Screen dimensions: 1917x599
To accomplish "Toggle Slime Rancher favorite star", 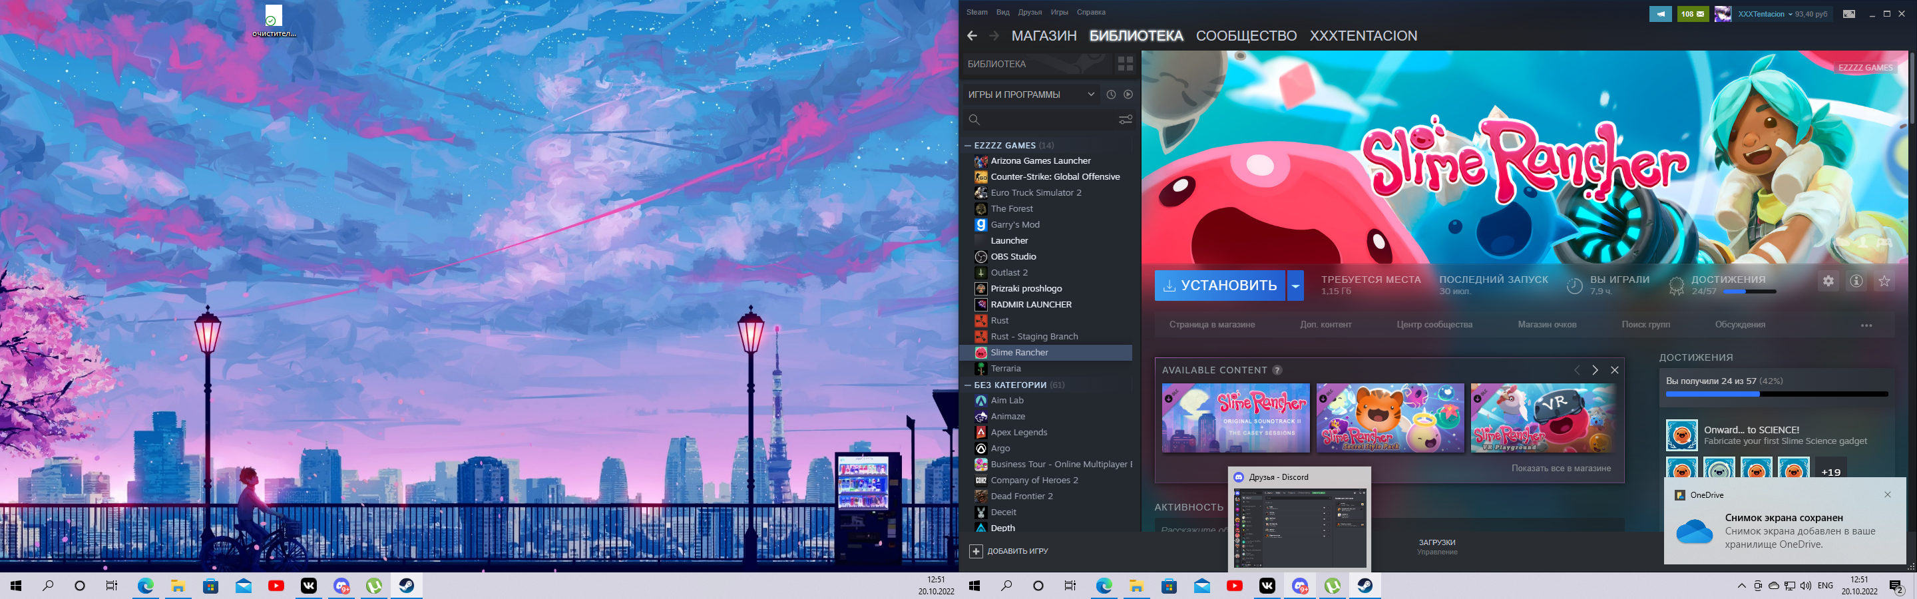I will (x=1884, y=282).
